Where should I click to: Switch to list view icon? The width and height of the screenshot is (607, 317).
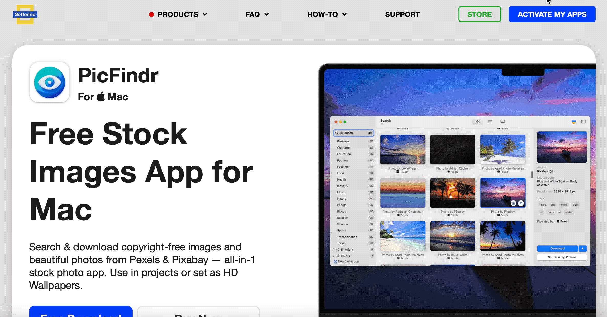490,122
